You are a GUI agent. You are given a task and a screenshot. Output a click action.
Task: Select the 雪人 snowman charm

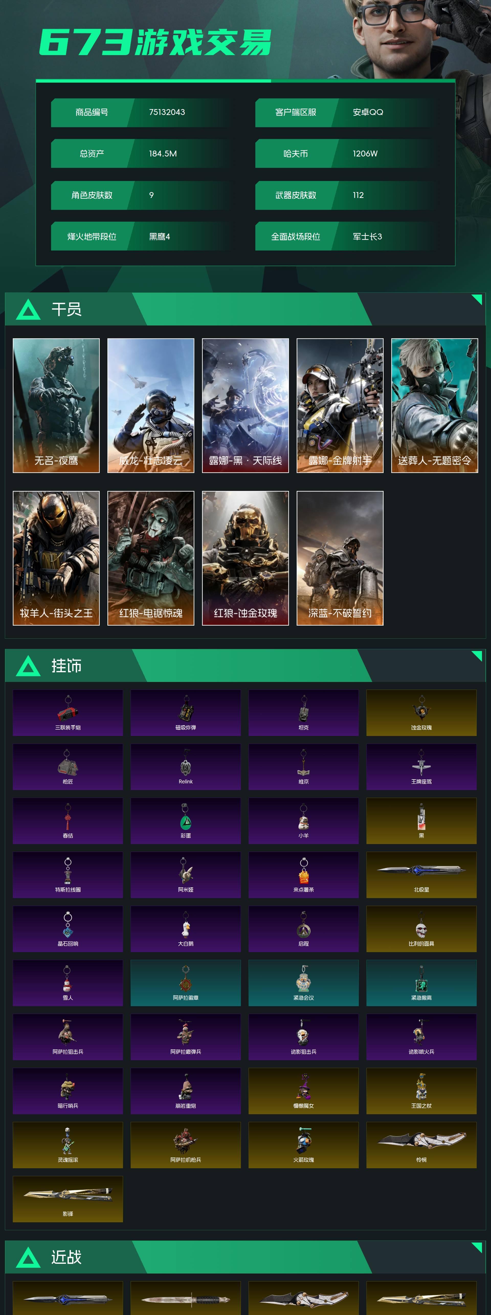68,983
